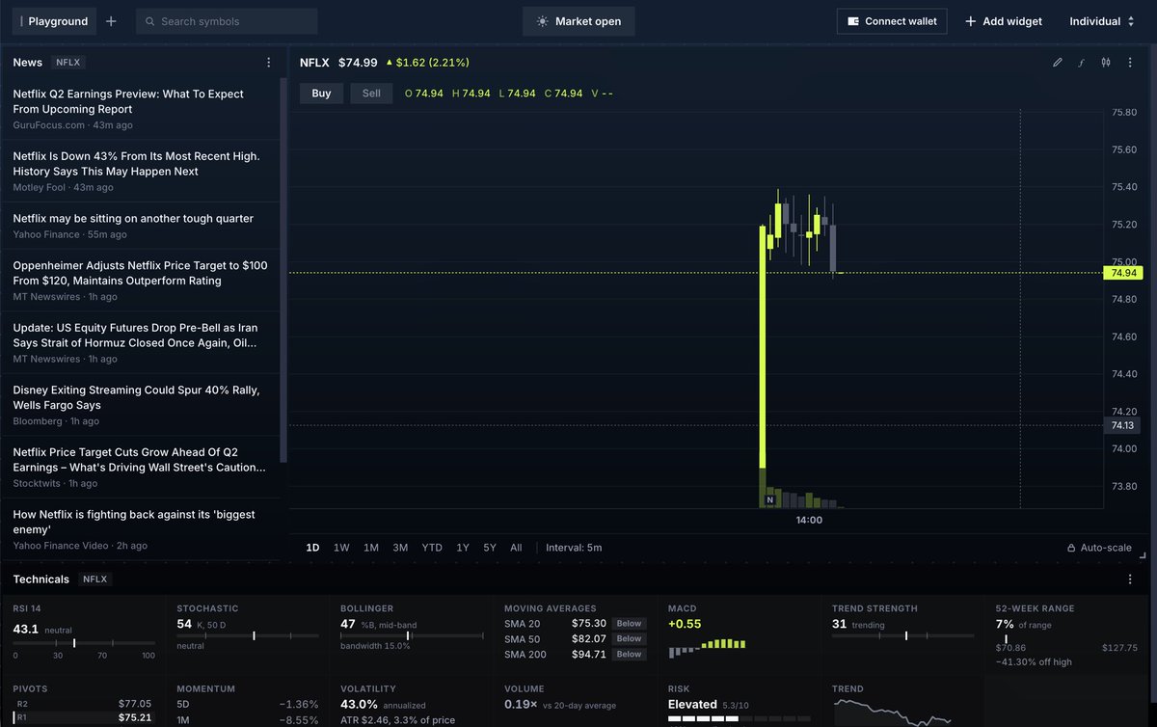The height and width of the screenshot is (727, 1157).
Task: Click the MACD histogram mini chart
Action: click(x=708, y=647)
